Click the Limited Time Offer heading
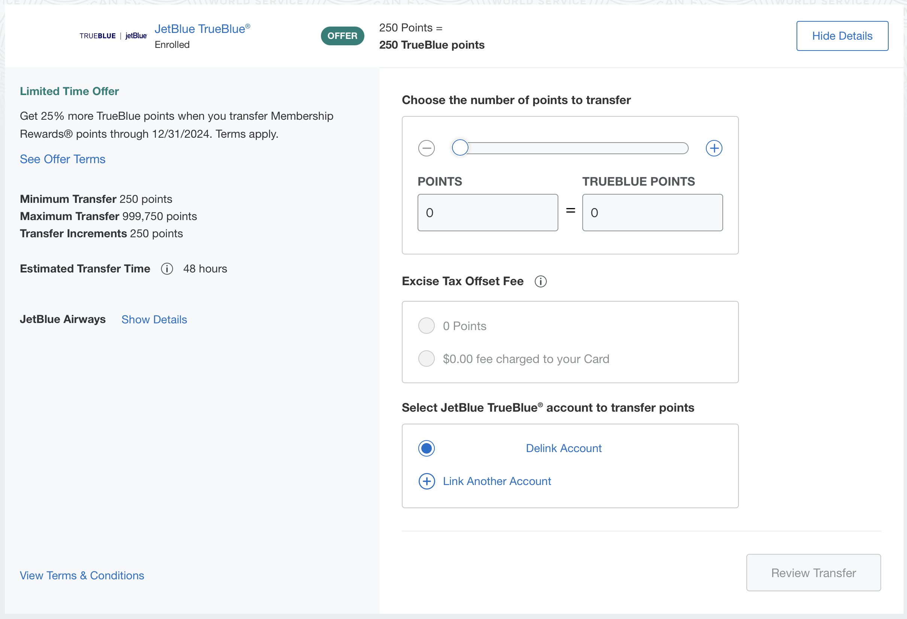This screenshot has width=907, height=619. (x=70, y=91)
